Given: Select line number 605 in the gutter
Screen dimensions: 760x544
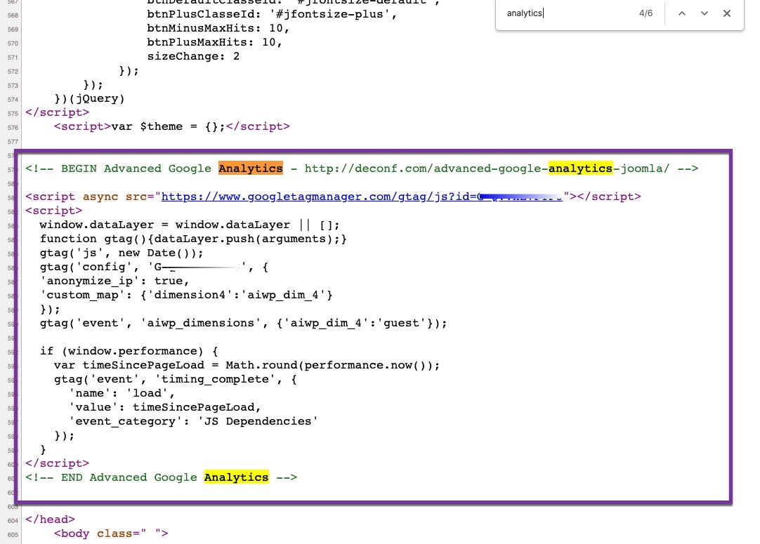Looking at the screenshot, I should pos(11,534).
